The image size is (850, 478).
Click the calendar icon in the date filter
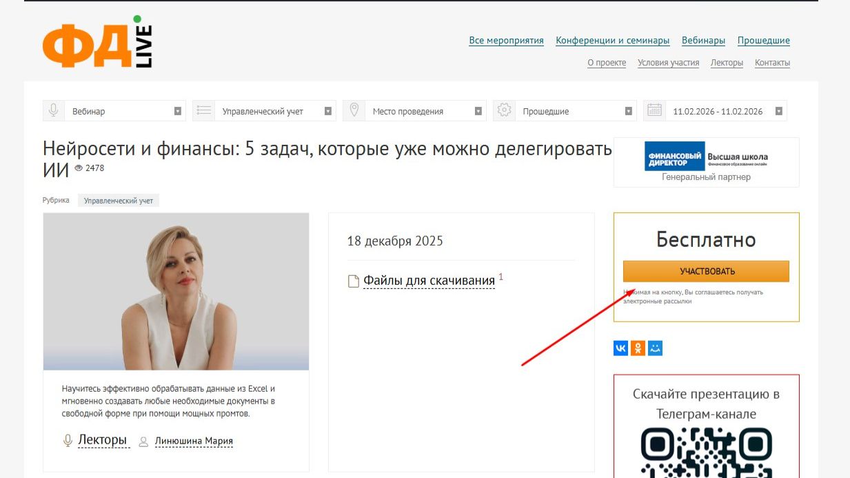tap(654, 110)
